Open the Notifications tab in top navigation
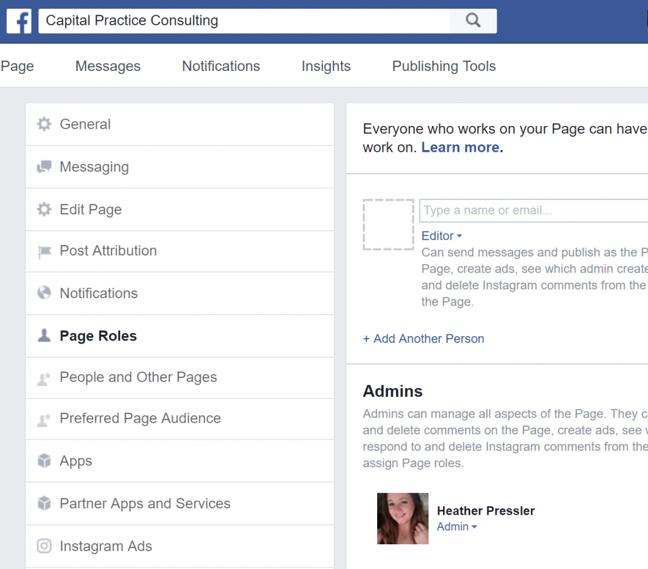The width and height of the screenshot is (648, 569). point(221,66)
